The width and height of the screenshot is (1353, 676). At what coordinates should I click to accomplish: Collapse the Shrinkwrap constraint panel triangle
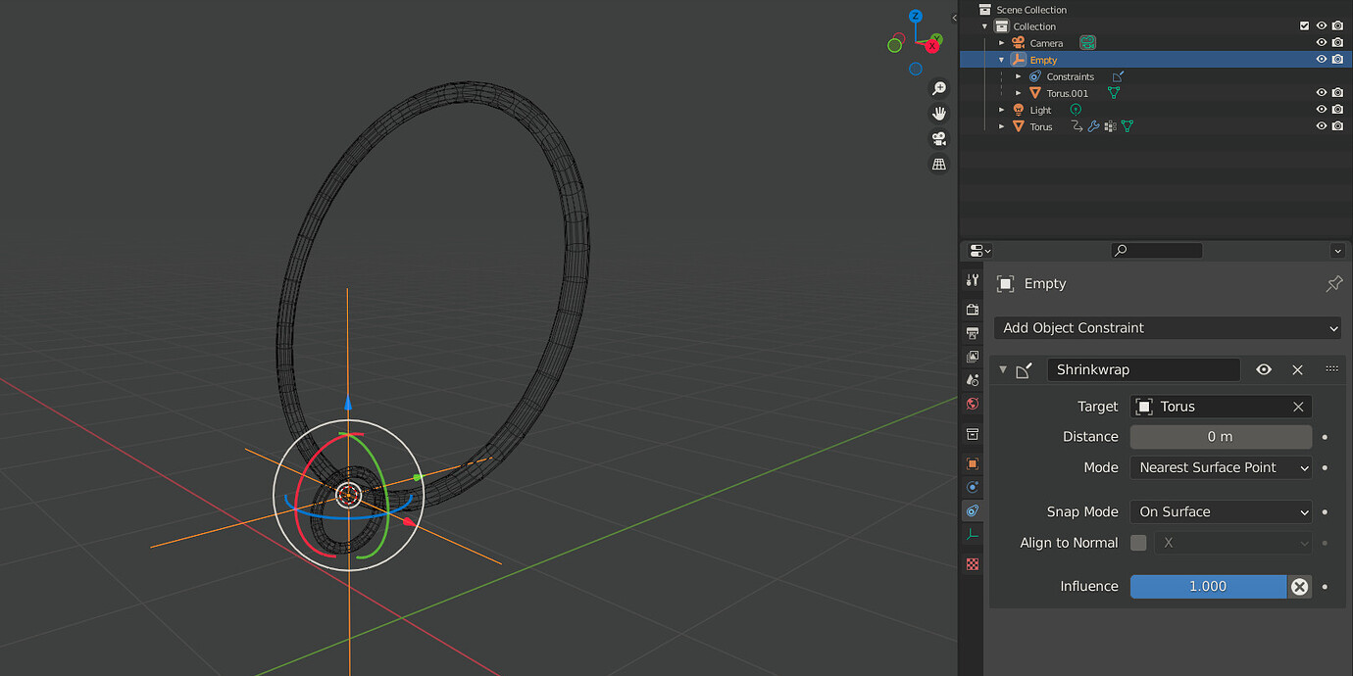(x=1003, y=370)
